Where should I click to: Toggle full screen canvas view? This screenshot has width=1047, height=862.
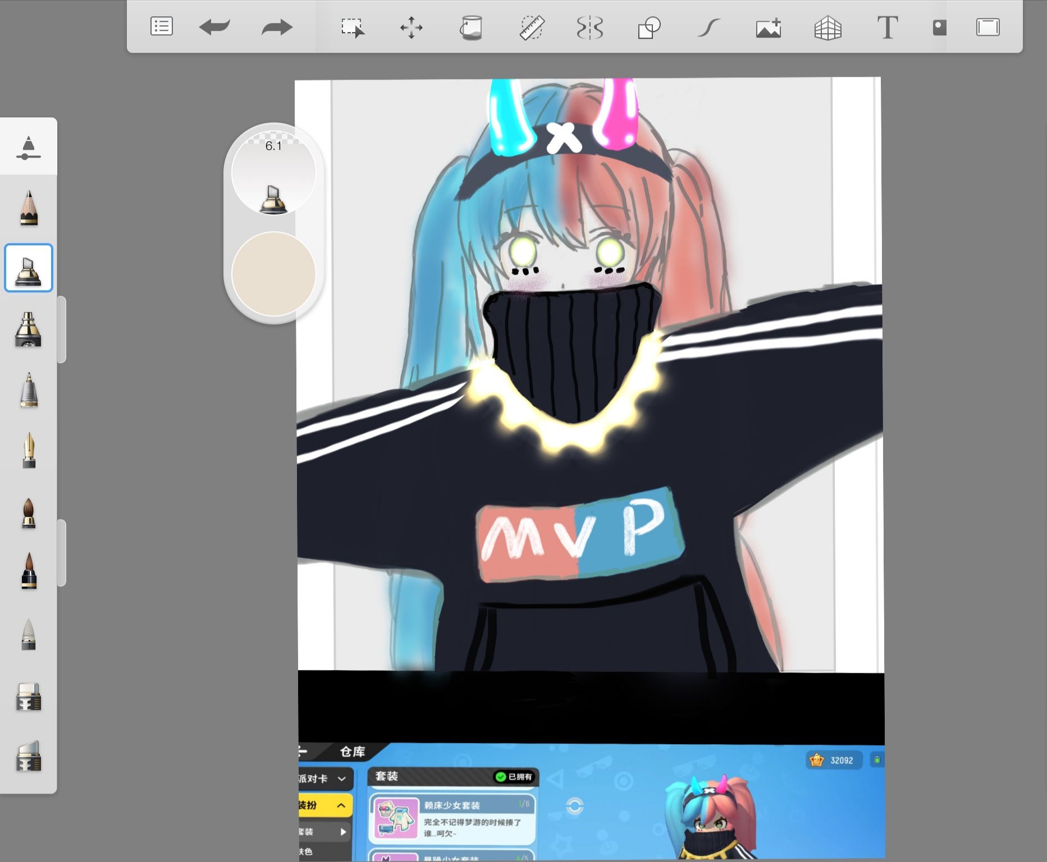tap(987, 27)
